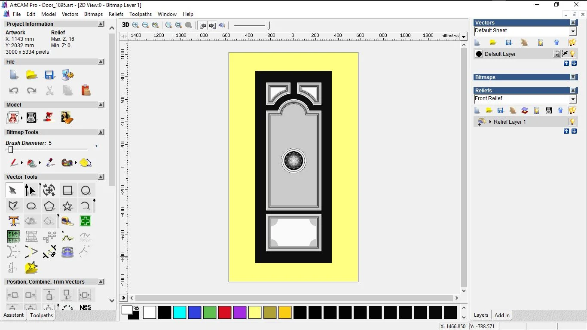Open the Vectors menu
This screenshot has height=330, width=587.
point(70,14)
